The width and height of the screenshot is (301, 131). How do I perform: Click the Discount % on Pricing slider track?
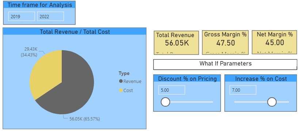coord(191,102)
